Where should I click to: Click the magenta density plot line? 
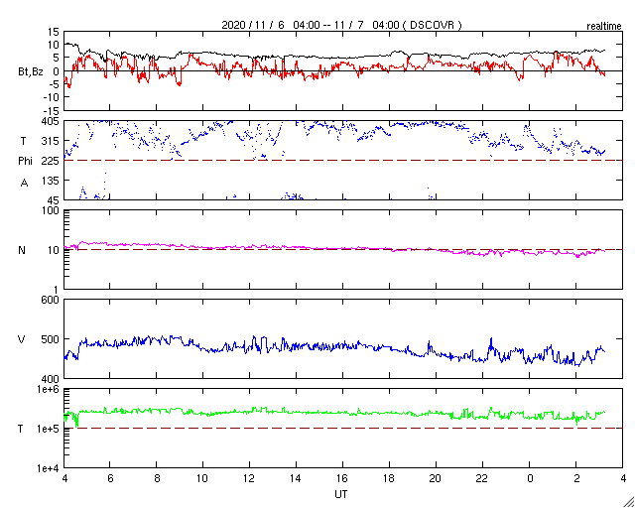(298, 247)
